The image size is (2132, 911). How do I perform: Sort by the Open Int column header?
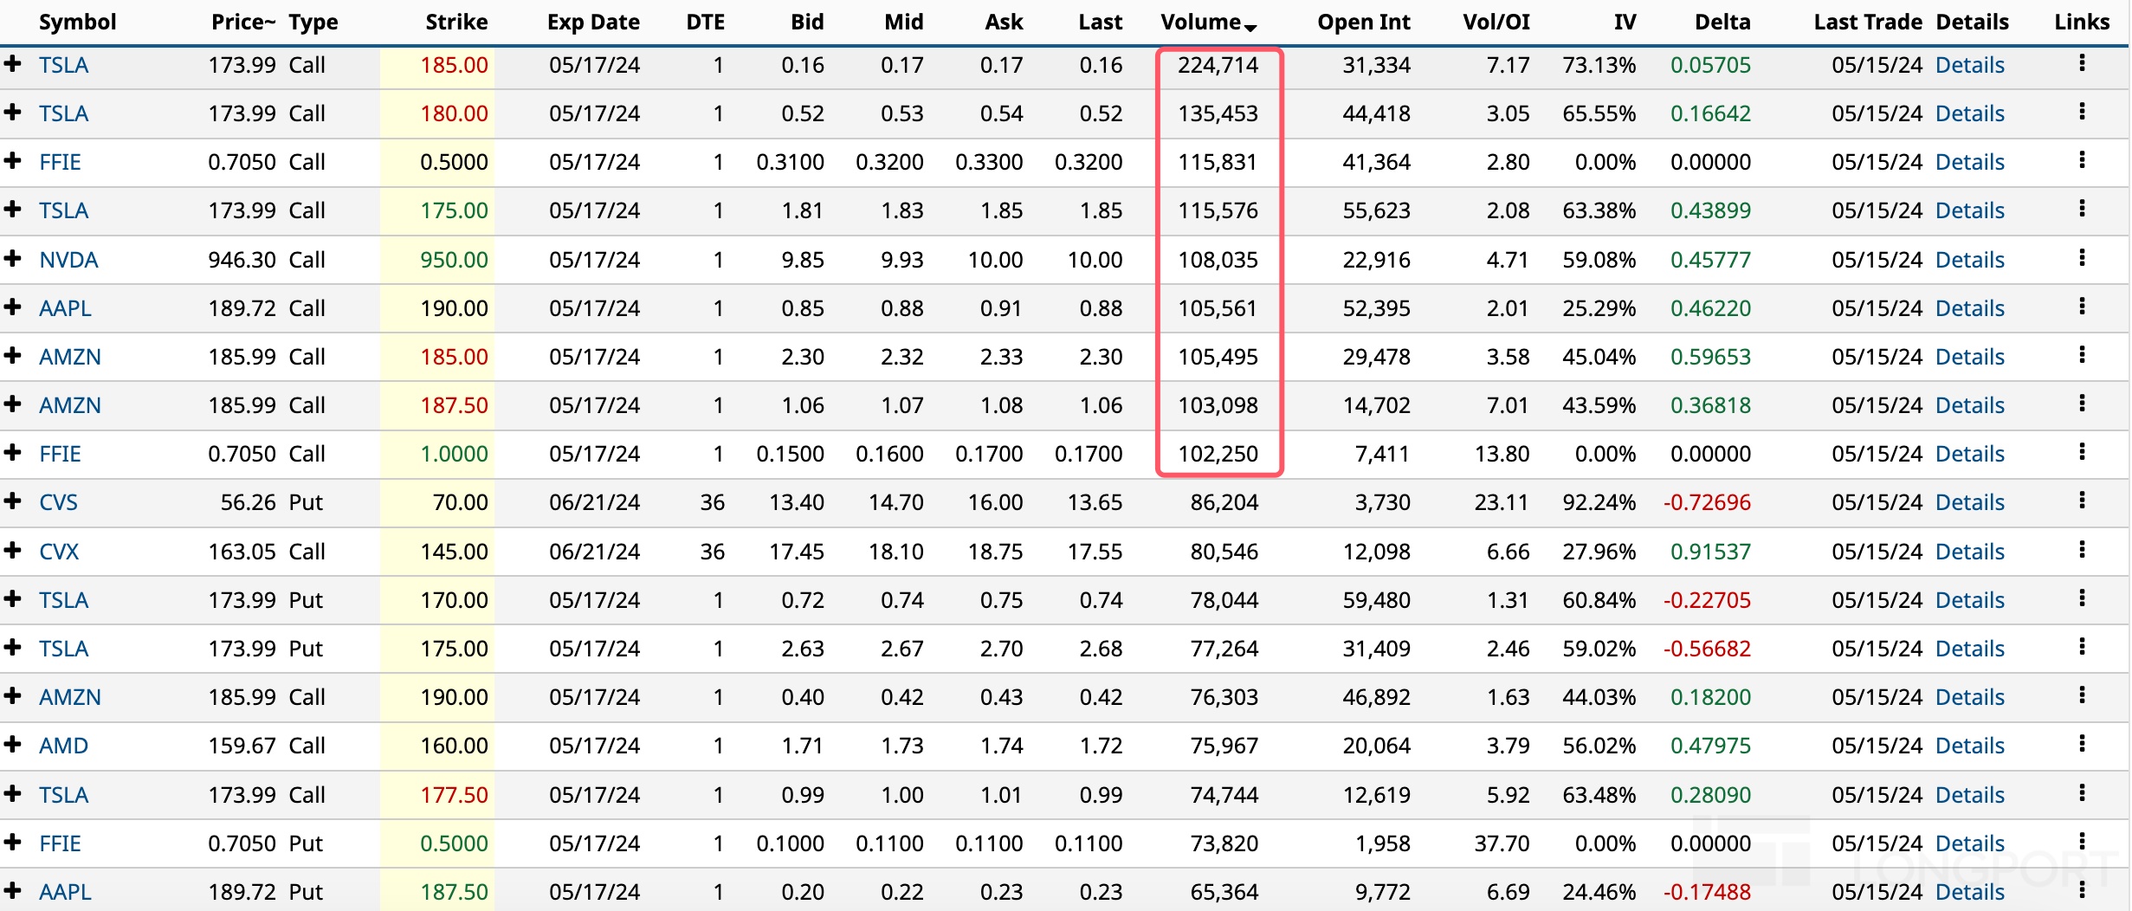click(x=1364, y=23)
